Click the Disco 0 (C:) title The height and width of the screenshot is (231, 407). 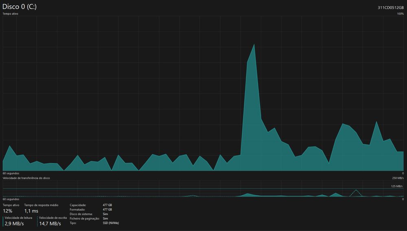click(20, 7)
